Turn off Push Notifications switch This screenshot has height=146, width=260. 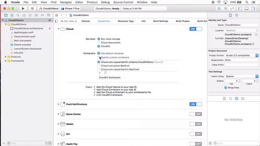point(196,104)
